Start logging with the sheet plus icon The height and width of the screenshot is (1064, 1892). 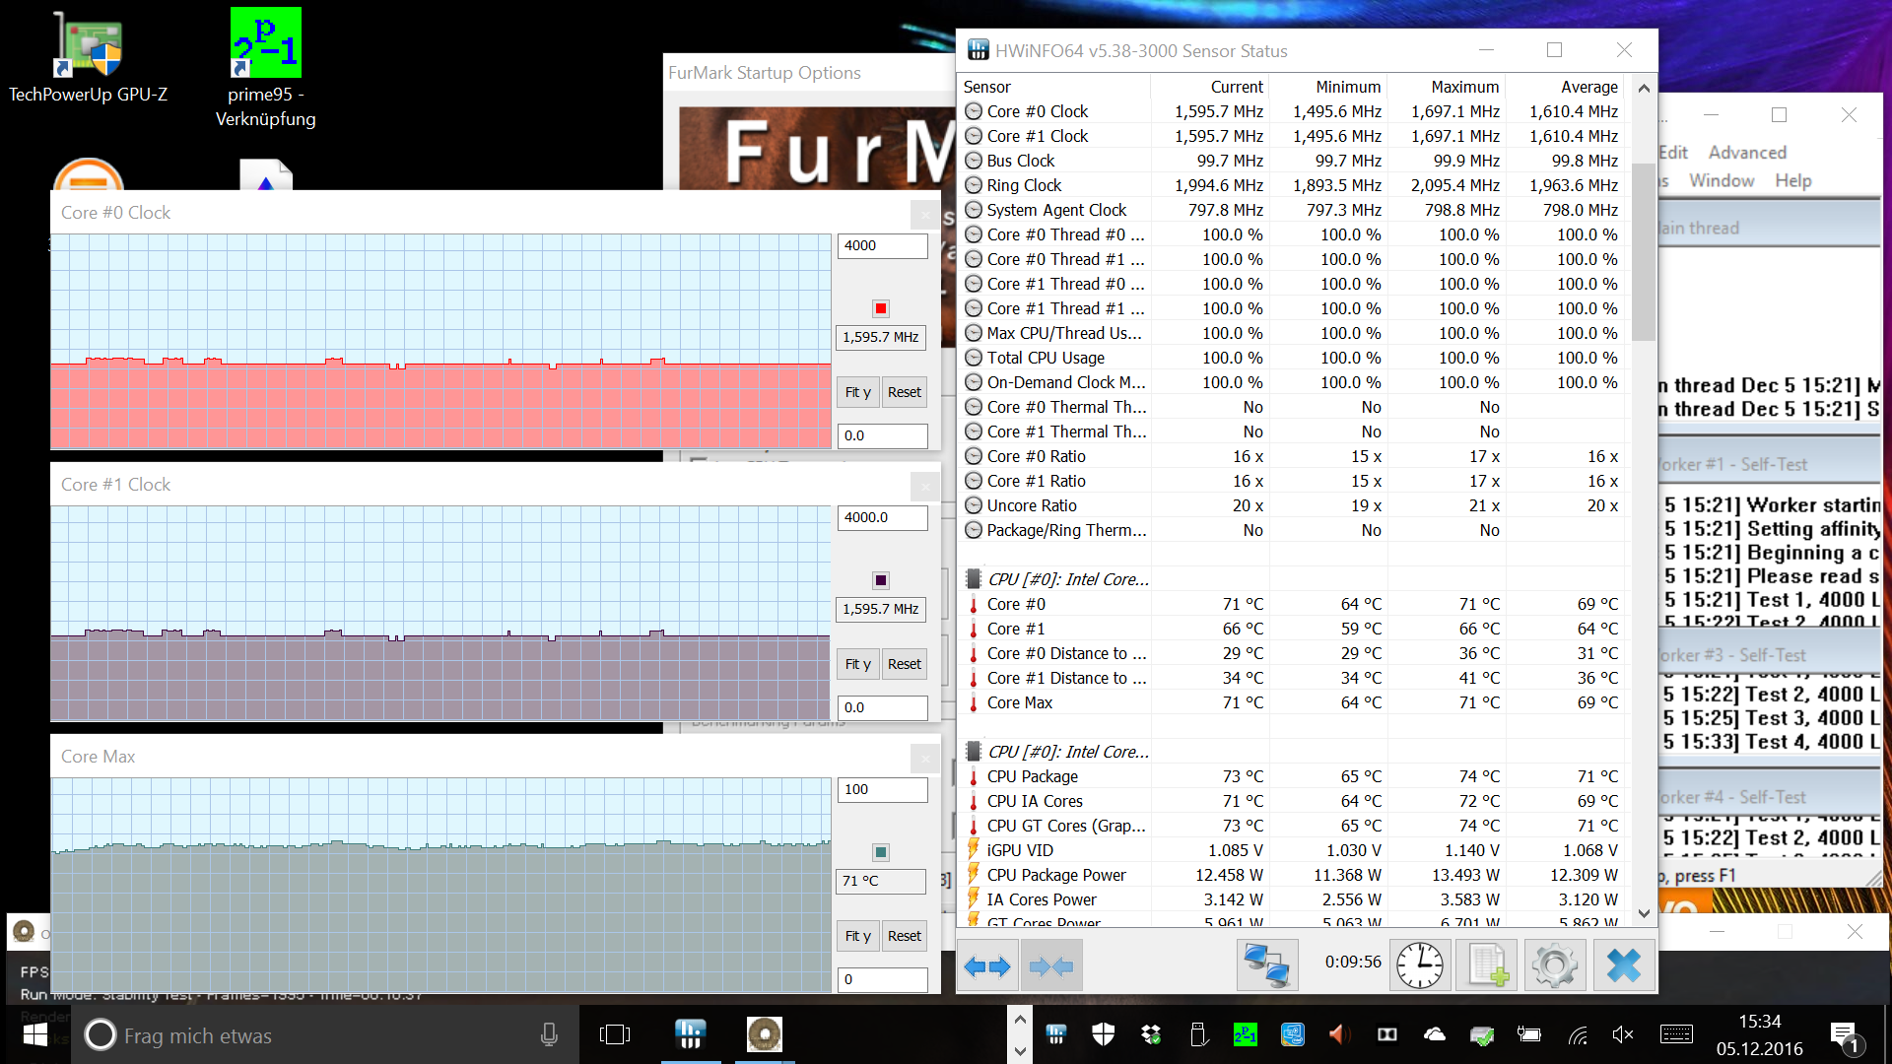(x=1487, y=965)
